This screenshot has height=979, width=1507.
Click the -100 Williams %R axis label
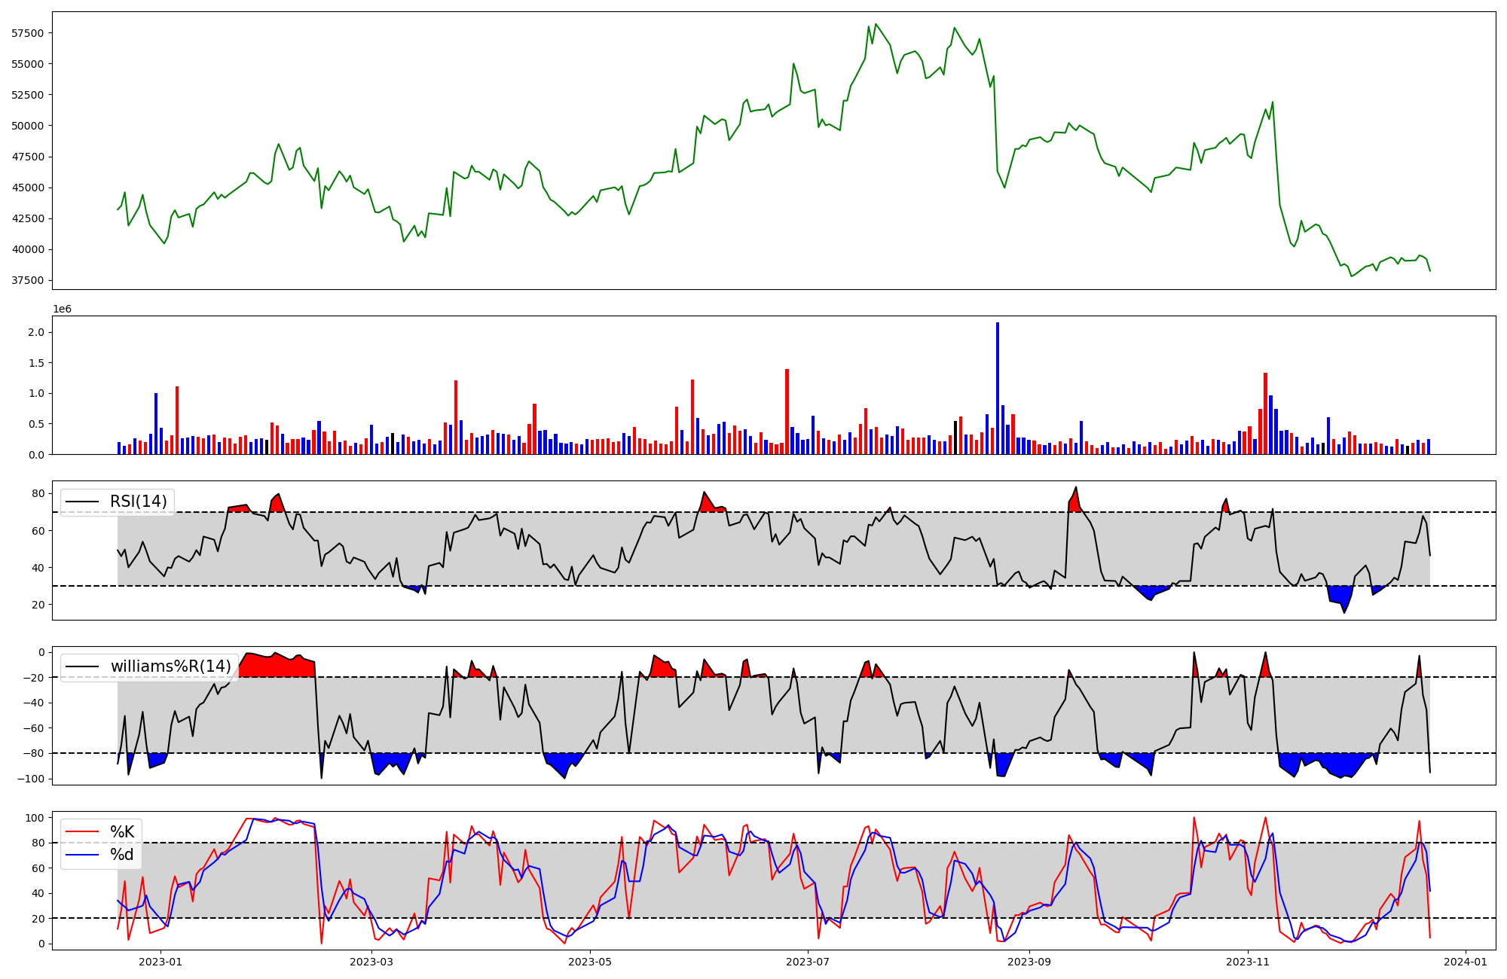point(31,779)
